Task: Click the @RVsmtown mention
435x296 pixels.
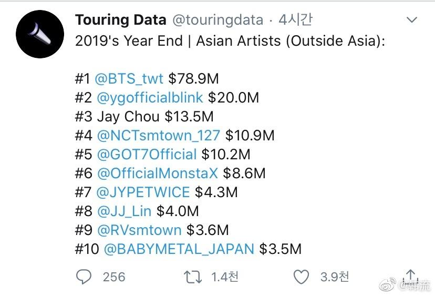Action: [x=139, y=230]
